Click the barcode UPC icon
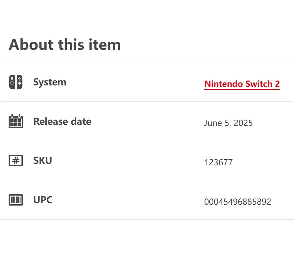 point(16,200)
